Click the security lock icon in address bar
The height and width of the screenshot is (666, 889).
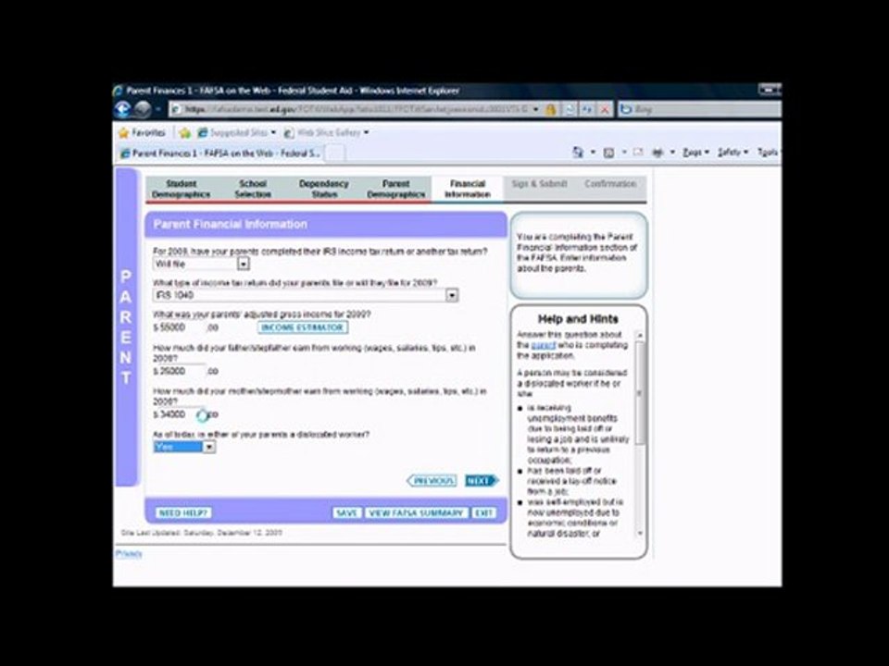550,109
